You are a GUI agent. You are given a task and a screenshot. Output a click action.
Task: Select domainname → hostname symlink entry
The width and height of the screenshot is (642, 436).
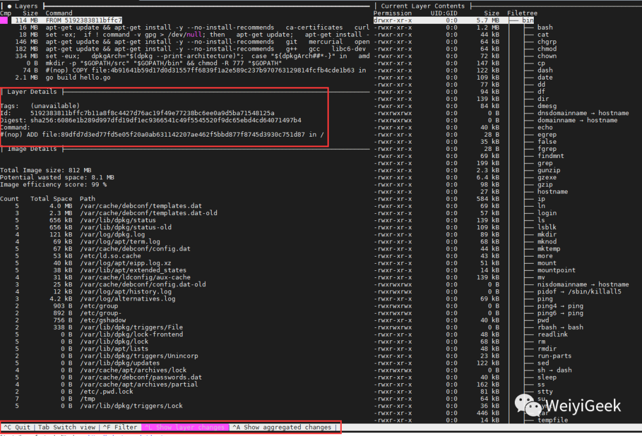pos(577,120)
